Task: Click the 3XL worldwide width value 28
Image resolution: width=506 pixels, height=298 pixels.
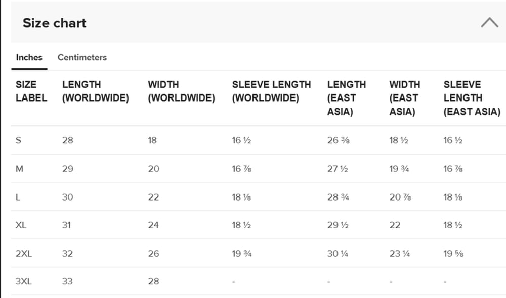Action: point(154,281)
